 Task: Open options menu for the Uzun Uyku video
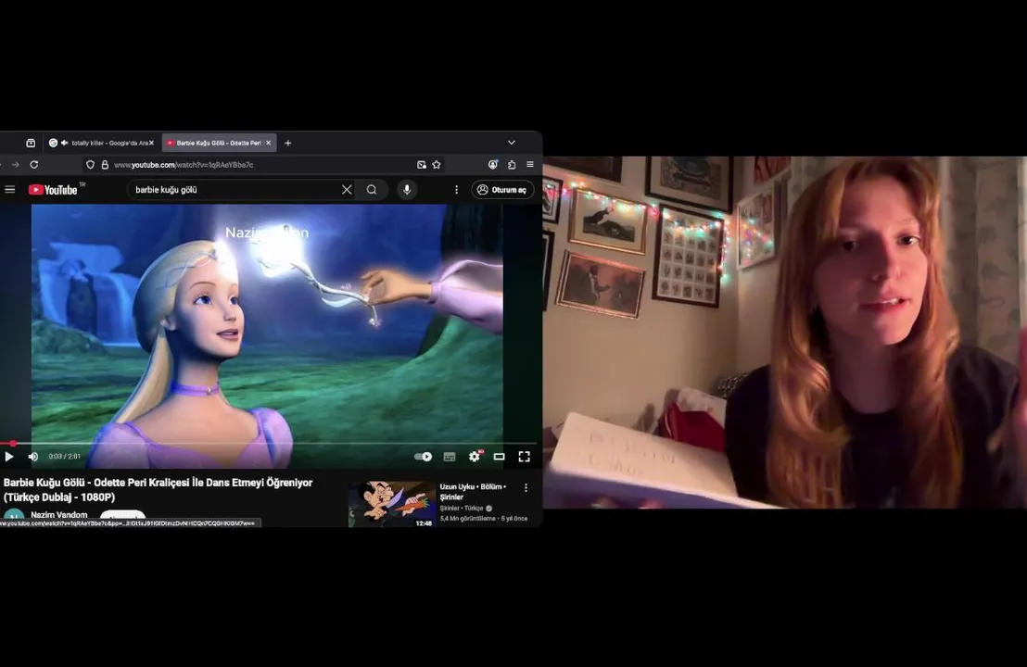[526, 487]
